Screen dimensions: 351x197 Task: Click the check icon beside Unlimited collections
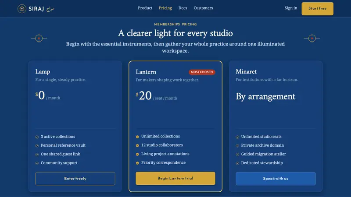(x=137, y=137)
